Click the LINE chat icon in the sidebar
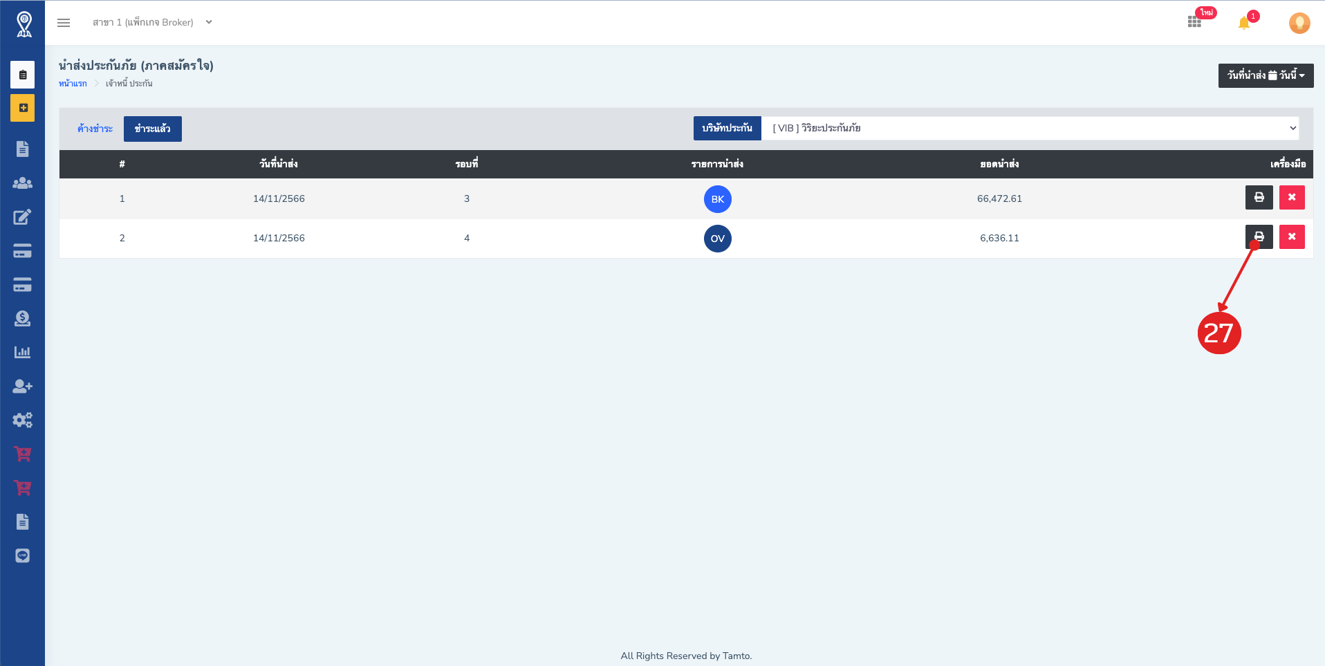Screen dimensions: 1325x666 (23, 556)
